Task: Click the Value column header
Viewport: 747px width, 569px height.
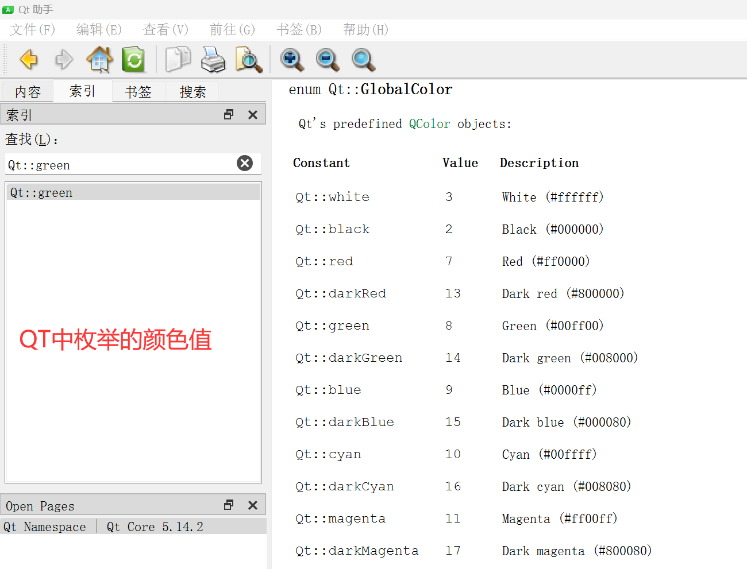Action: pos(460,163)
